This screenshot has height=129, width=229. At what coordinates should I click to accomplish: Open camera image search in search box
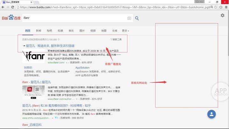coord(129,18)
